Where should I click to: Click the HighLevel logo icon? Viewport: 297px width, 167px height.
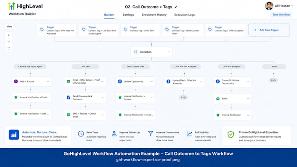(x=11, y=6)
